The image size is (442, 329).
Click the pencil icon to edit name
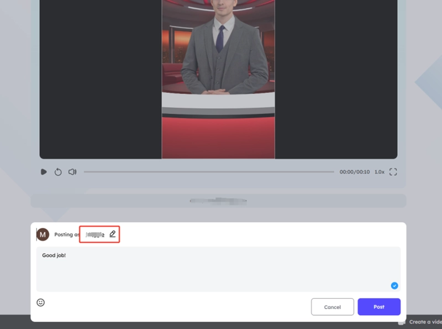coord(113,234)
